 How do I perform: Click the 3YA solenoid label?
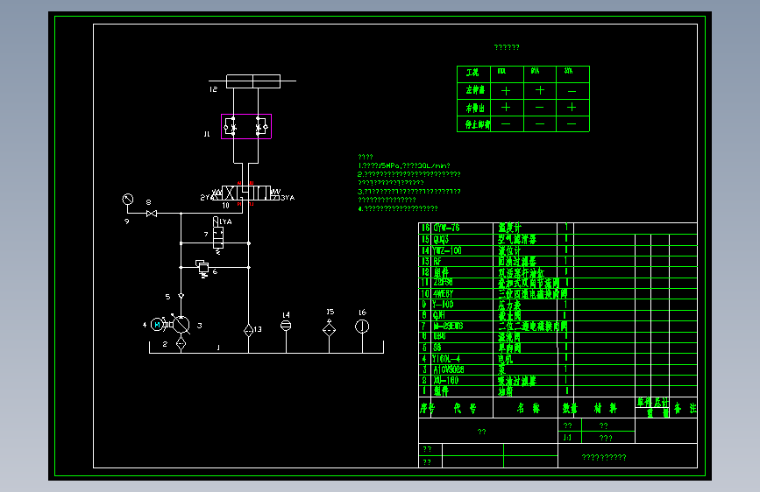coord(288,198)
